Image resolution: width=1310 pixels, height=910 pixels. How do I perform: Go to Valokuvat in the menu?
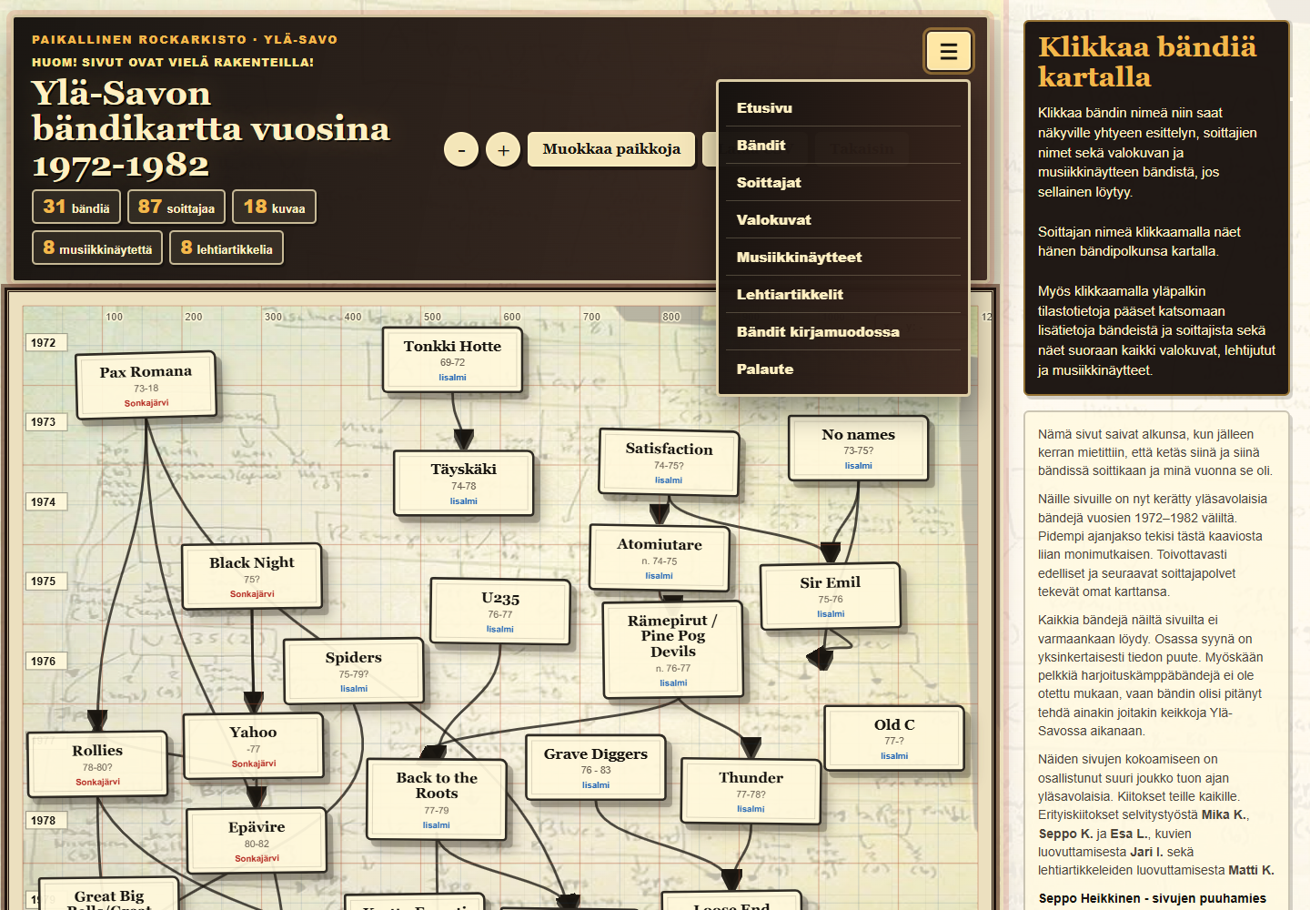tap(843, 220)
